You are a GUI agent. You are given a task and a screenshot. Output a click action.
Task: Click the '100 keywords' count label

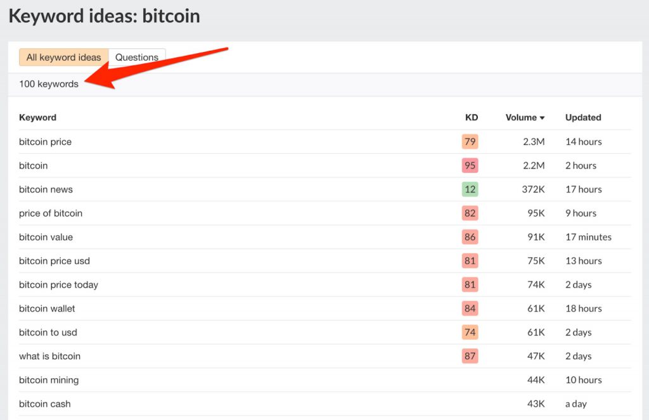(49, 84)
